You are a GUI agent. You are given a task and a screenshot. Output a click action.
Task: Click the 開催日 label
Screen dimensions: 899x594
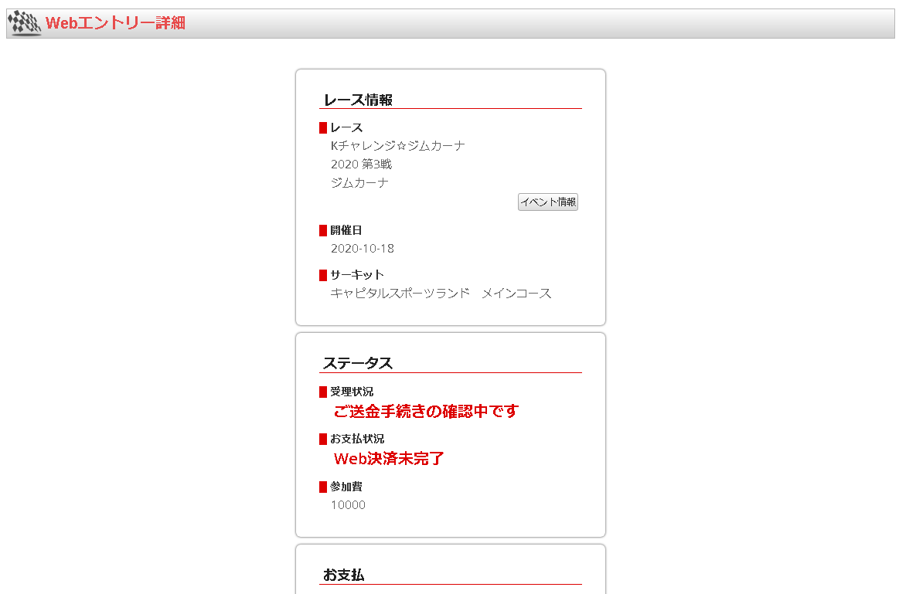click(x=346, y=230)
